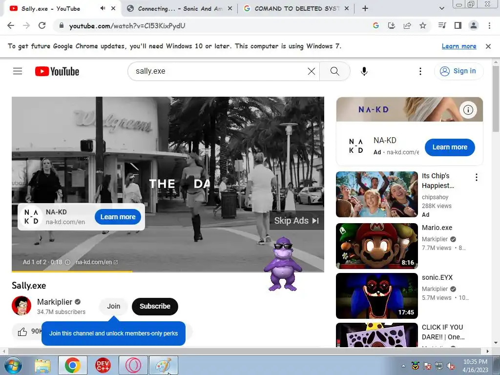This screenshot has width=500, height=375.
Task: Open Dev-C++ from the taskbar
Action: click(103, 365)
